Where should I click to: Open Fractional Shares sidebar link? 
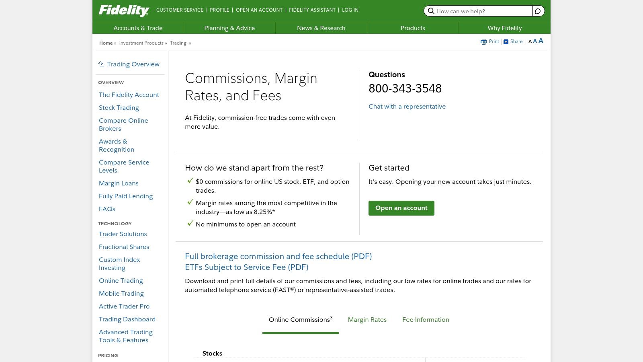click(x=124, y=247)
